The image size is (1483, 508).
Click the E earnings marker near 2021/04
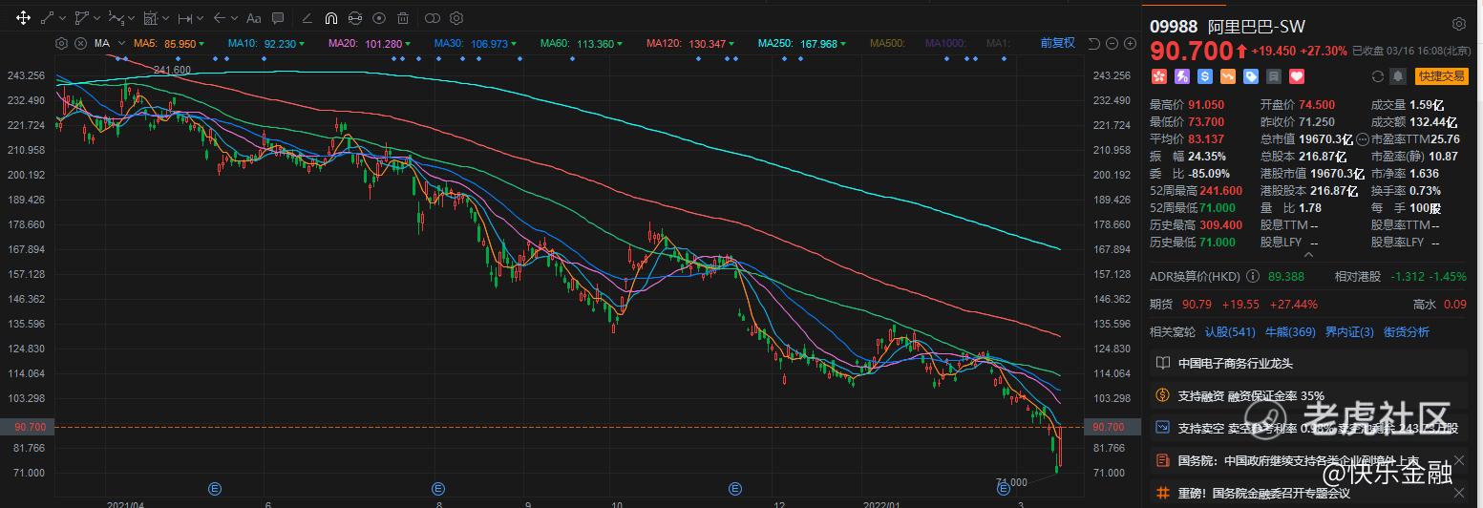(215, 488)
